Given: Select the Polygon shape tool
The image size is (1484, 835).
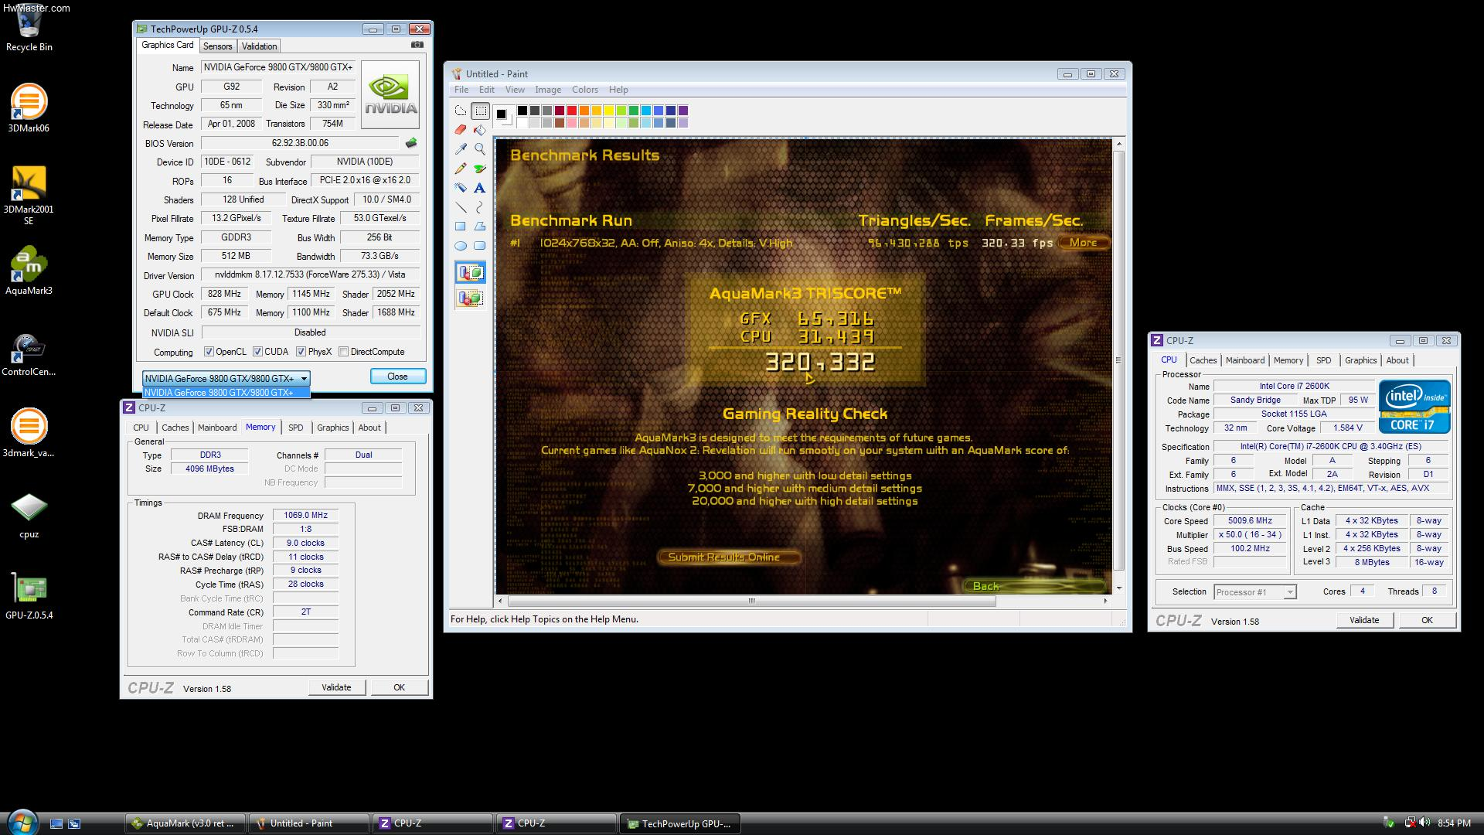Looking at the screenshot, I should (x=480, y=227).
